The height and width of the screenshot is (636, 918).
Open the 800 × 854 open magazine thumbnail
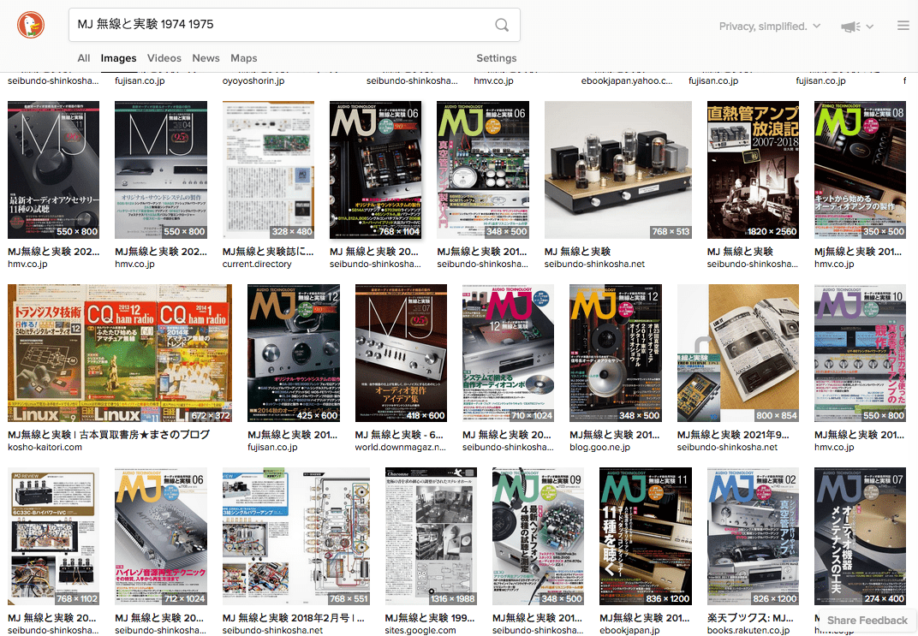(737, 353)
